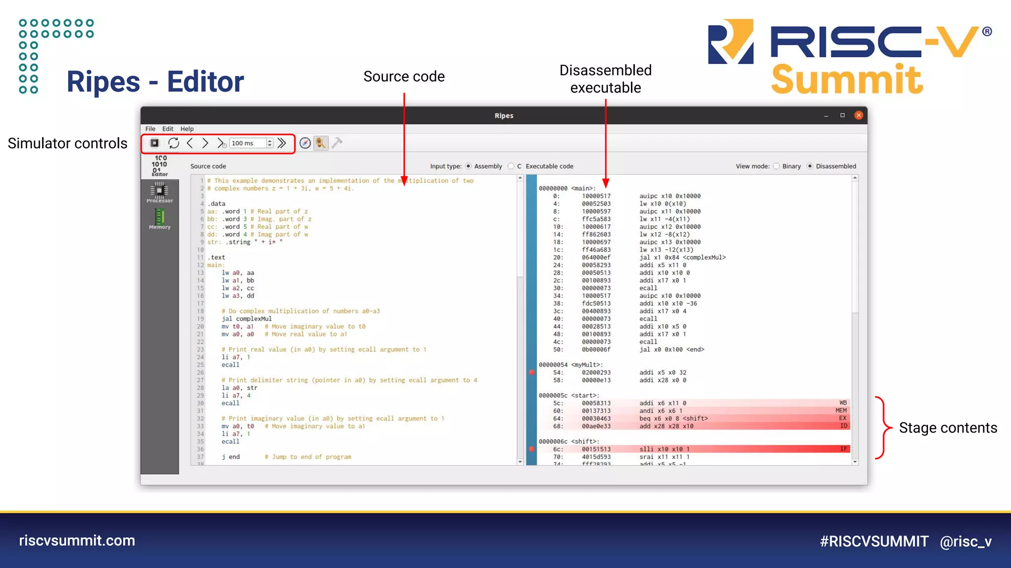Click the compass icon in the toolbar

click(305, 143)
